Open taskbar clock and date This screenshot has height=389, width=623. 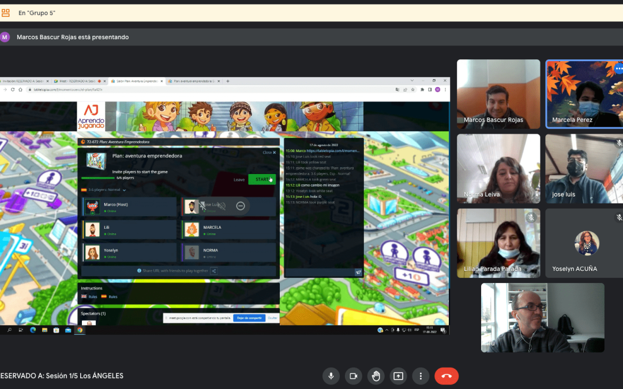[429, 330]
